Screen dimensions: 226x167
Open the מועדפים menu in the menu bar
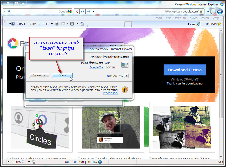(181, 18)
